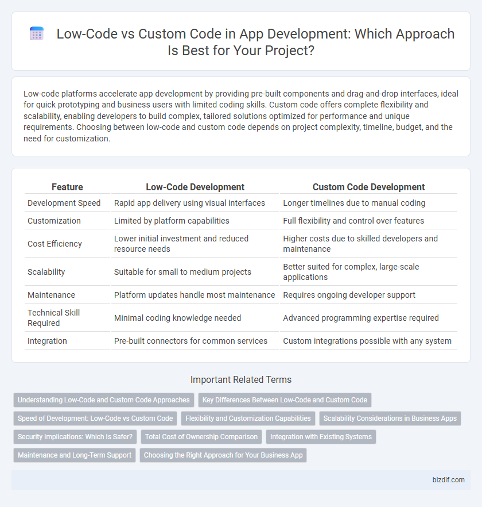Open 'Security Implications: Which Is Safer?' tag
The height and width of the screenshot is (507, 482).
click(x=75, y=437)
